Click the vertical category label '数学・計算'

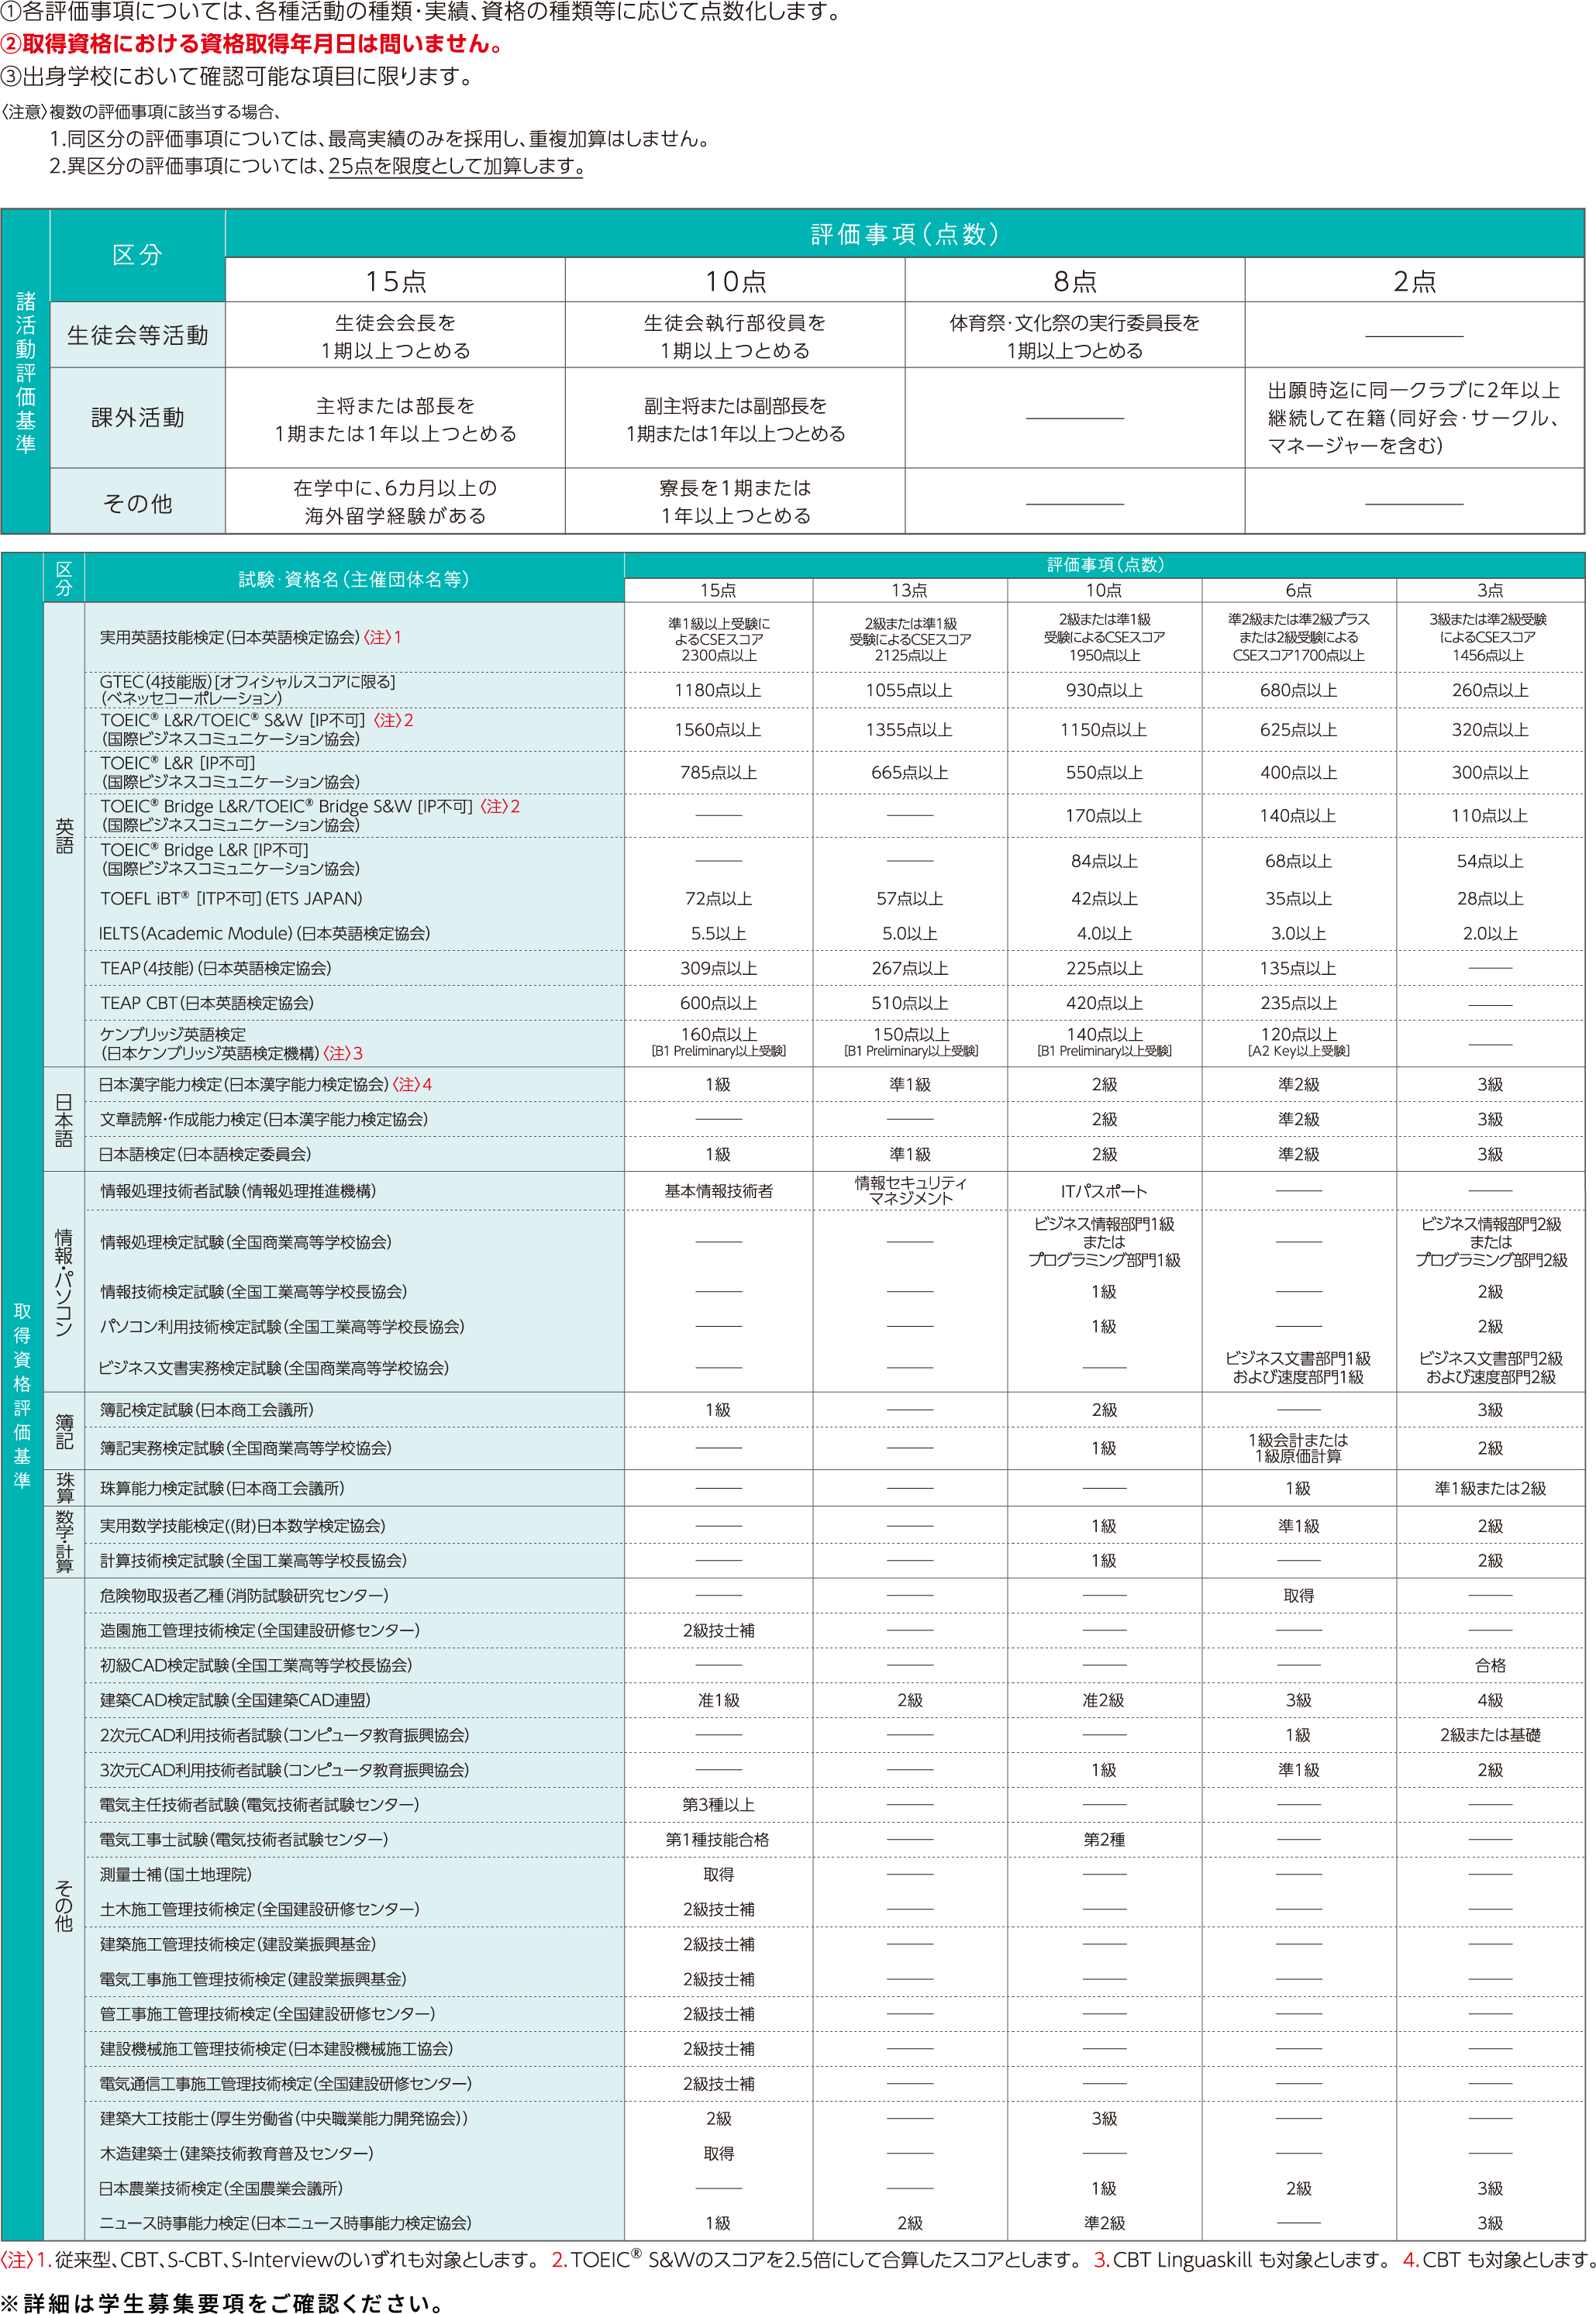[x=64, y=1542]
